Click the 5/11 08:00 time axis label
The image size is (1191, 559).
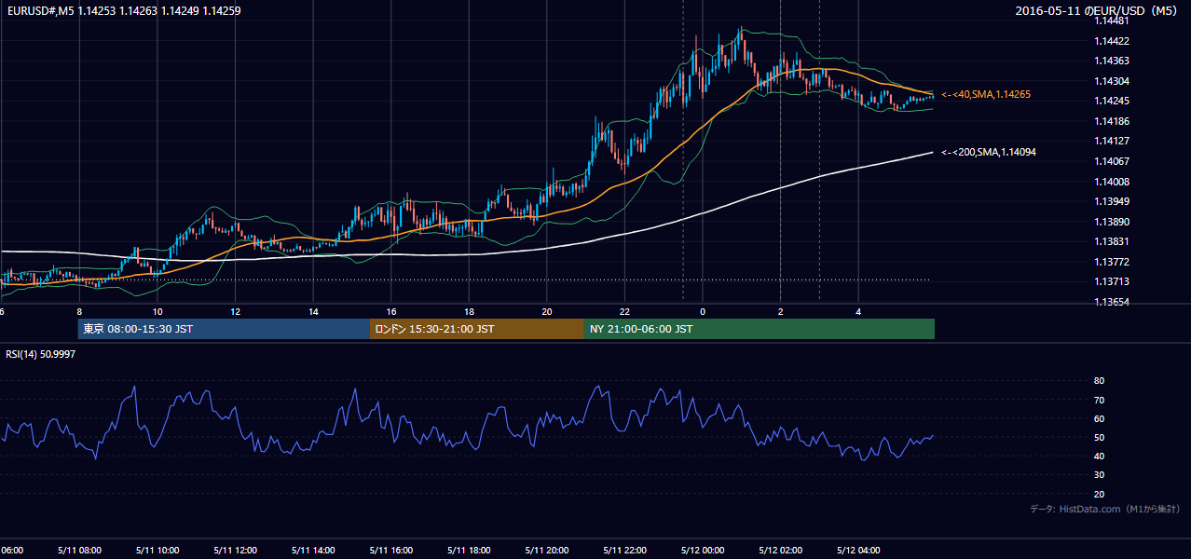(79, 550)
